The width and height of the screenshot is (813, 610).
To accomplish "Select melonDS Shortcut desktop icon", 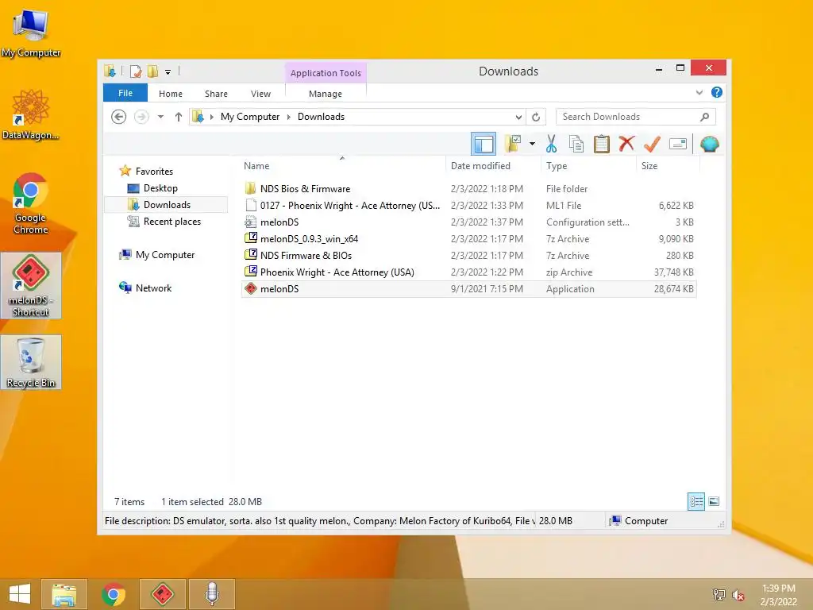I will pos(31,286).
